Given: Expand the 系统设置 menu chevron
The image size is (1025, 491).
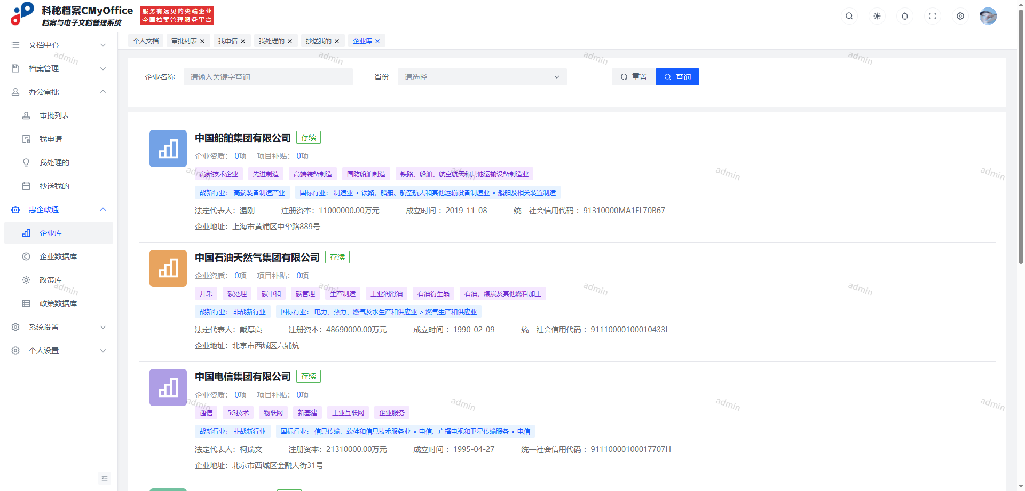Looking at the screenshot, I should 103,327.
